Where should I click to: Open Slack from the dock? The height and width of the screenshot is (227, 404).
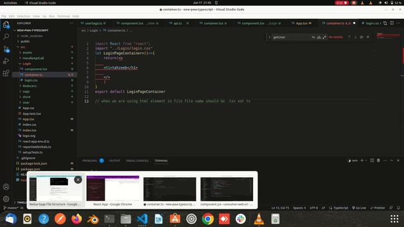pos(241,219)
